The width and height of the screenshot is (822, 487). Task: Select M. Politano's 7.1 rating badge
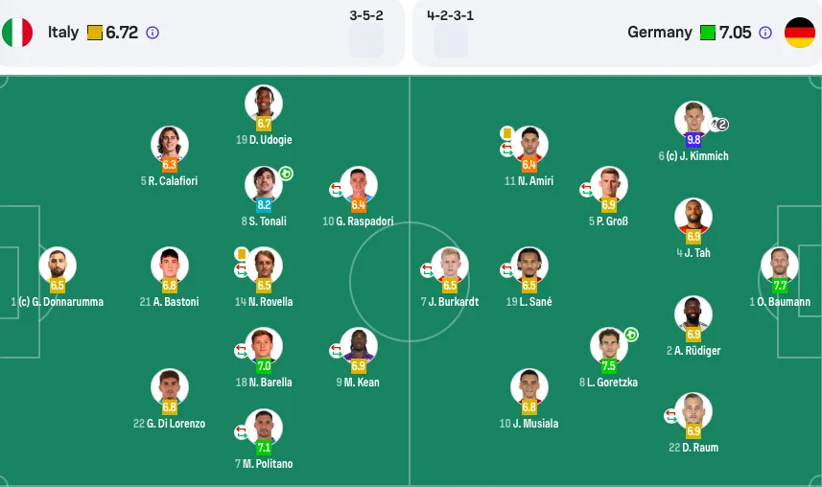[x=264, y=447]
